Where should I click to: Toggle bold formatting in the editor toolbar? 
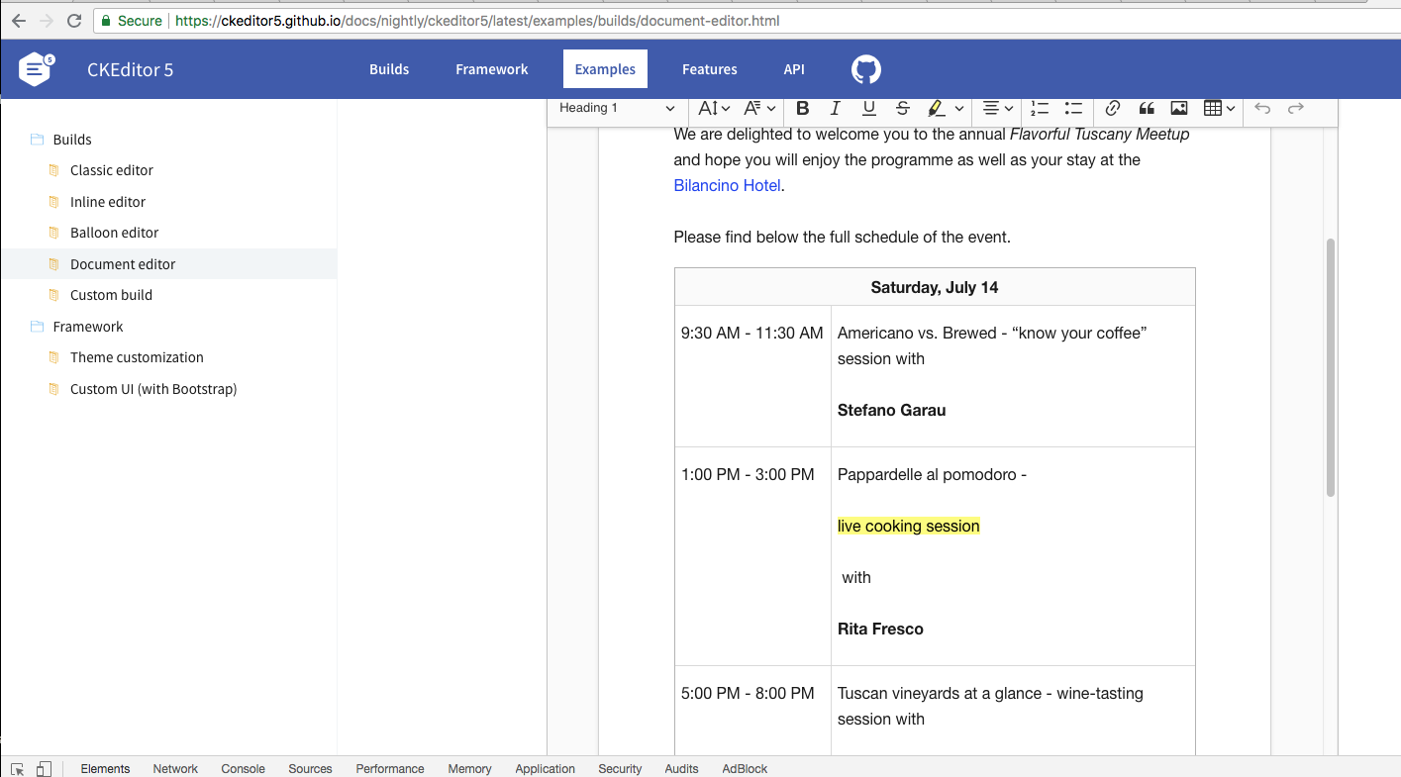coord(802,108)
